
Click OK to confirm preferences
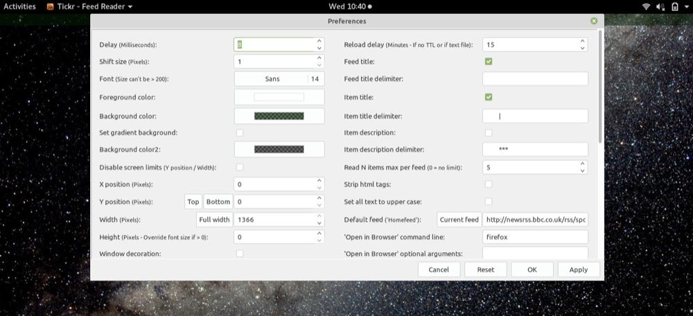[x=532, y=270]
